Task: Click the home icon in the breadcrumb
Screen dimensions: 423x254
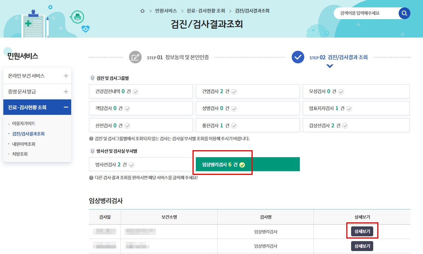Action: [142, 11]
